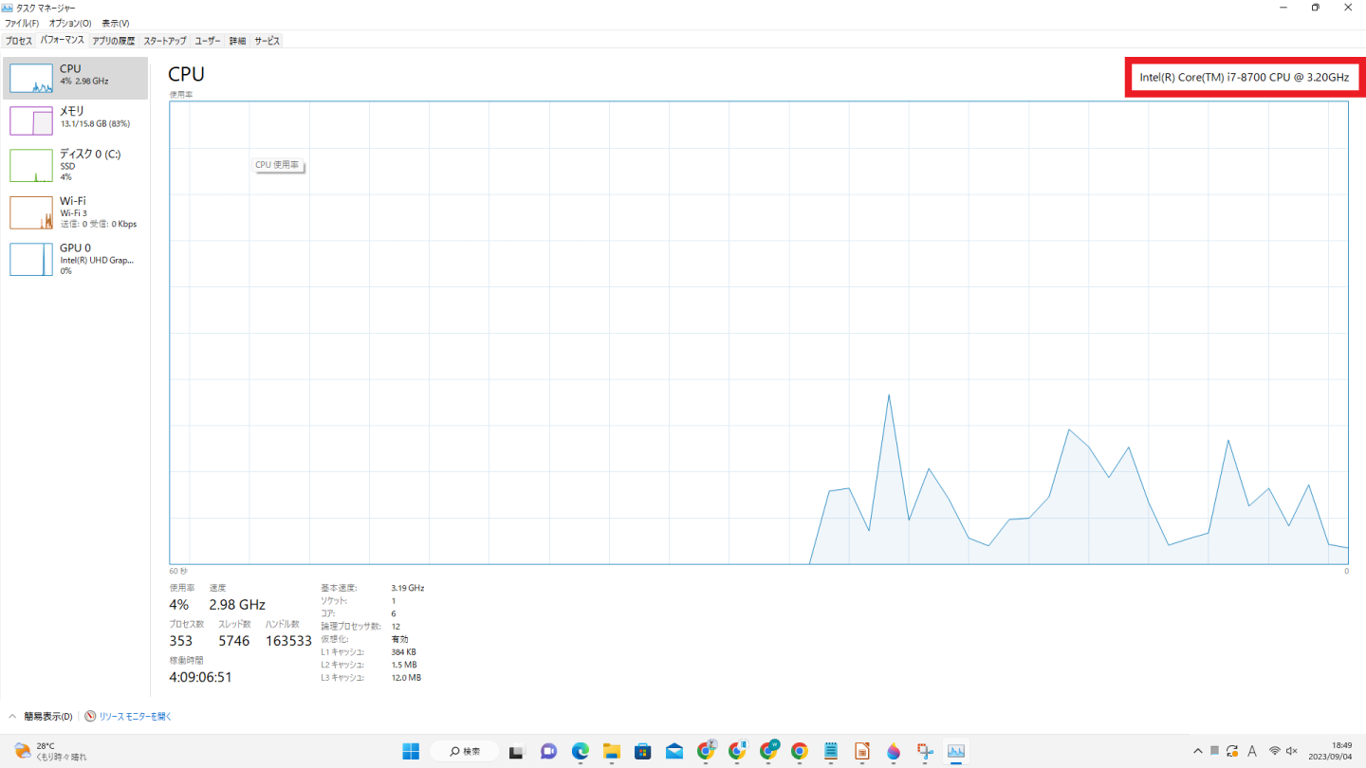Select the Wi-Fi performance item

pyautogui.click(x=75, y=212)
